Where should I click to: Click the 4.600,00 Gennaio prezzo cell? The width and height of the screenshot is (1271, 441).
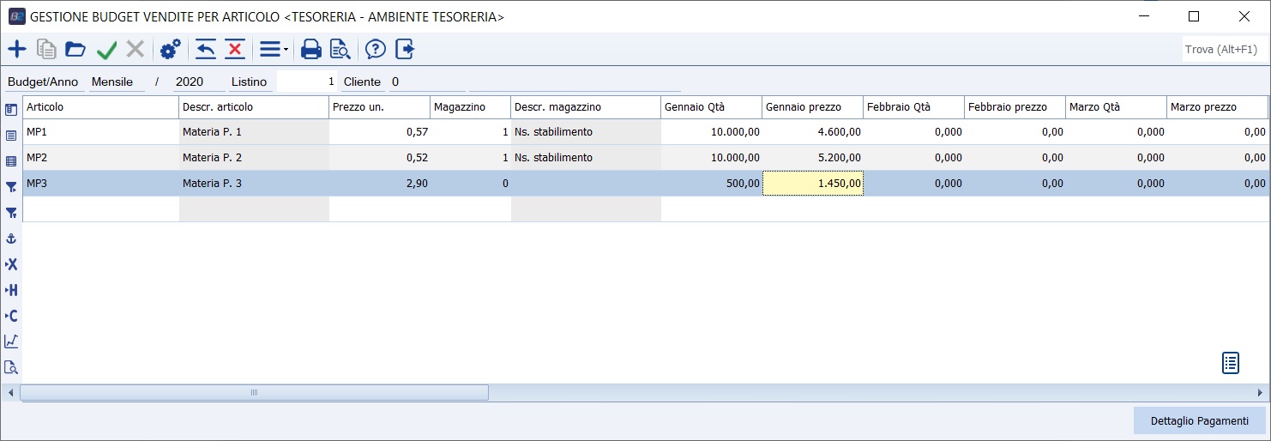point(812,132)
